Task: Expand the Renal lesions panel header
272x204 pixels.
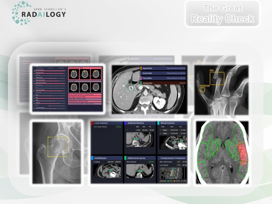Action: click(x=172, y=123)
